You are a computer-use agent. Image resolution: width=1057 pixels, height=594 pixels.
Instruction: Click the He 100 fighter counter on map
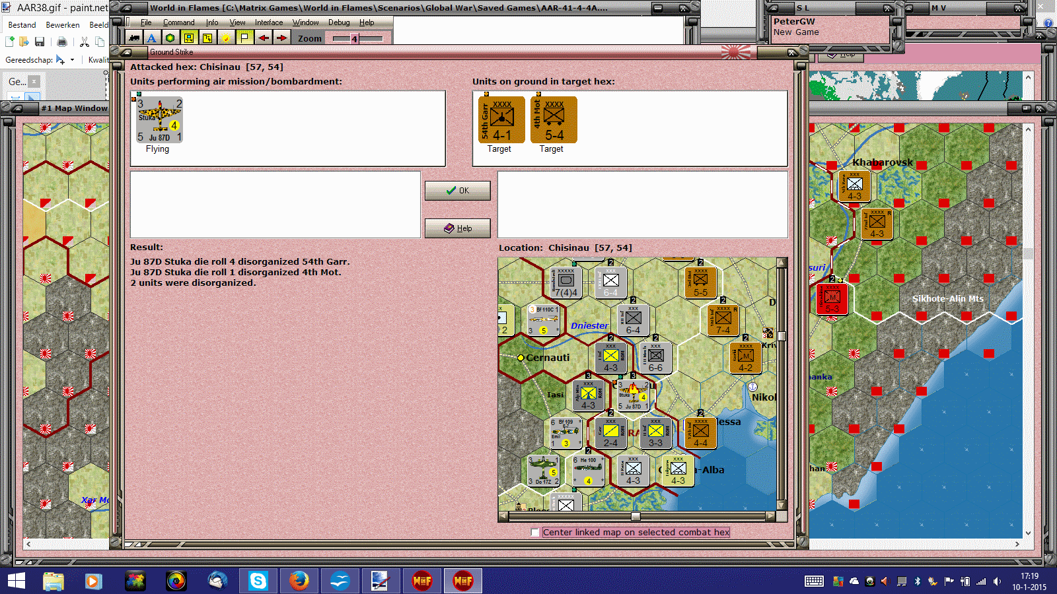pos(589,471)
